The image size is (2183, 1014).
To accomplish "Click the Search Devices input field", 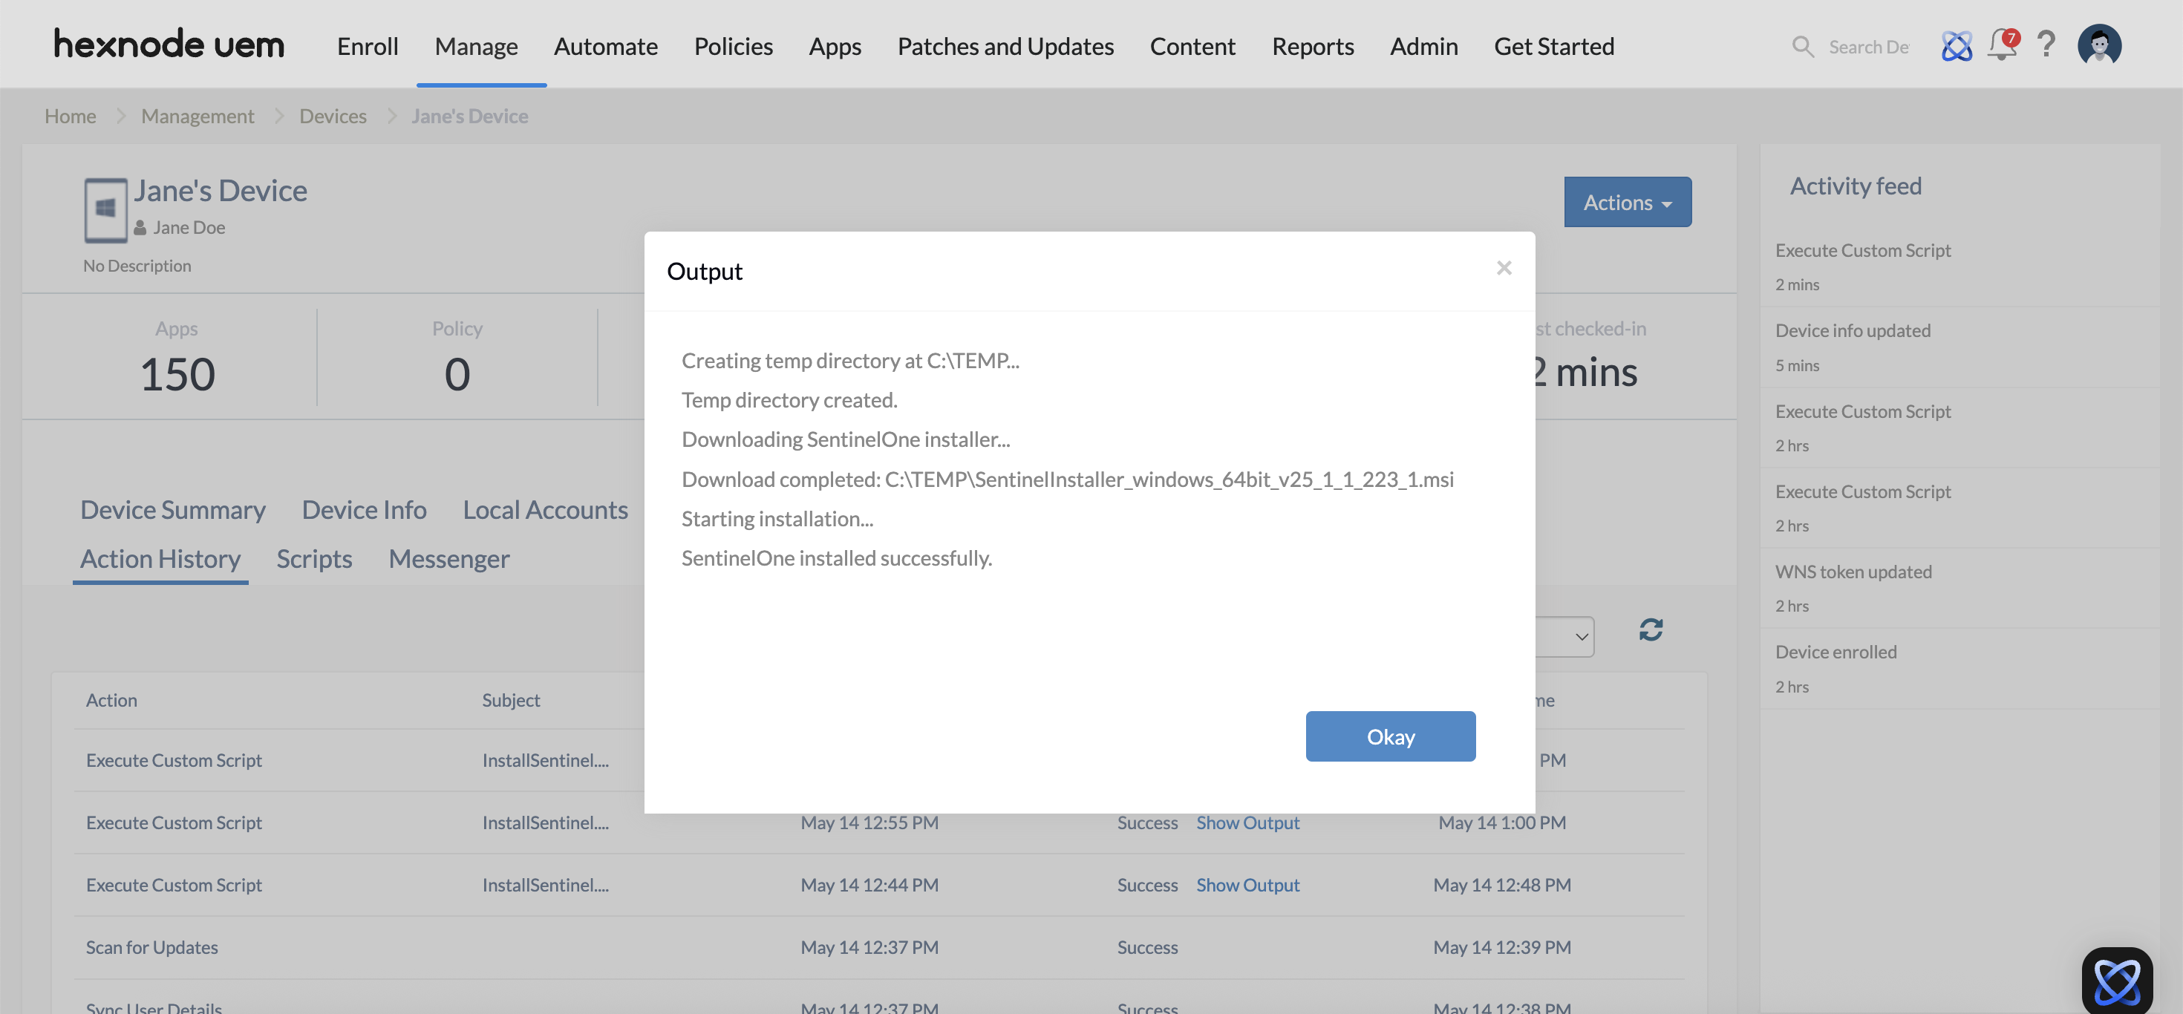I will point(1869,47).
